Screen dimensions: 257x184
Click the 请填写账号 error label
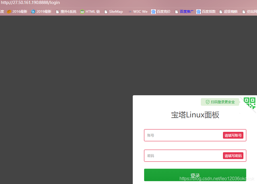click(233, 135)
